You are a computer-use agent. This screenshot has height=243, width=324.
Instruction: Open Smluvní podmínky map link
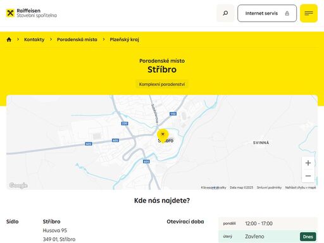269,187
